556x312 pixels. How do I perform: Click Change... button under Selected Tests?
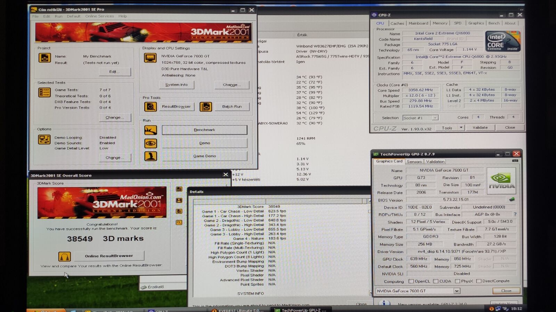(115, 118)
